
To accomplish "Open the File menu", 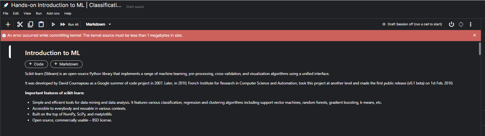I will (x=6, y=14).
